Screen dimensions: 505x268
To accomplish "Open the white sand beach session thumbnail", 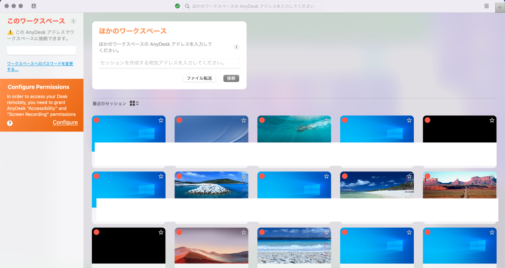I will (377, 185).
